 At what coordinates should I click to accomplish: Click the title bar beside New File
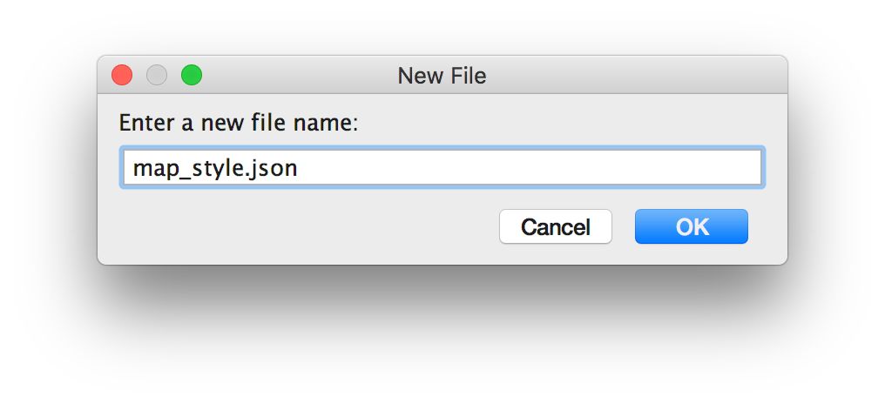(x=621, y=75)
